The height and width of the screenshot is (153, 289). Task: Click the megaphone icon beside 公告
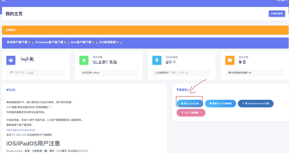tap(8, 90)
